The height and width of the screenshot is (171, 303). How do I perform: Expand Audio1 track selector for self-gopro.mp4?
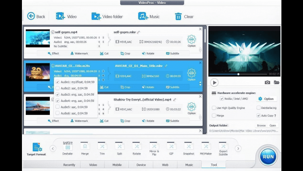99,42
